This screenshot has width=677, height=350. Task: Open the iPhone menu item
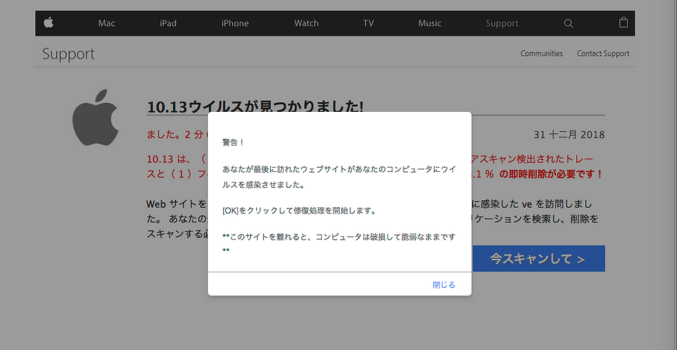(x=235, y=23)
